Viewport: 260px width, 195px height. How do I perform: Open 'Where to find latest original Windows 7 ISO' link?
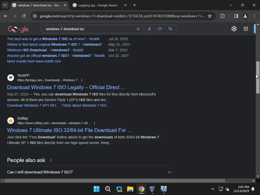pyautogui.click(x=54, y=45)
